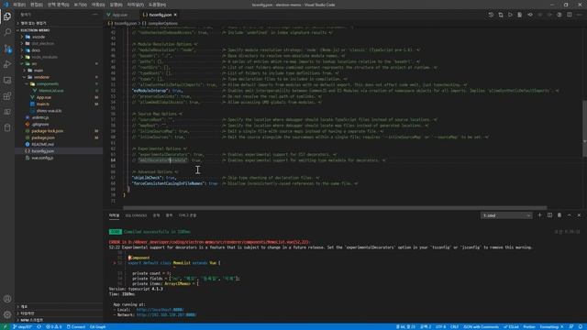This screenshot has height=330, width=587.
Task: Click the editor horizontal scrollbar
Action: [335, 208]
